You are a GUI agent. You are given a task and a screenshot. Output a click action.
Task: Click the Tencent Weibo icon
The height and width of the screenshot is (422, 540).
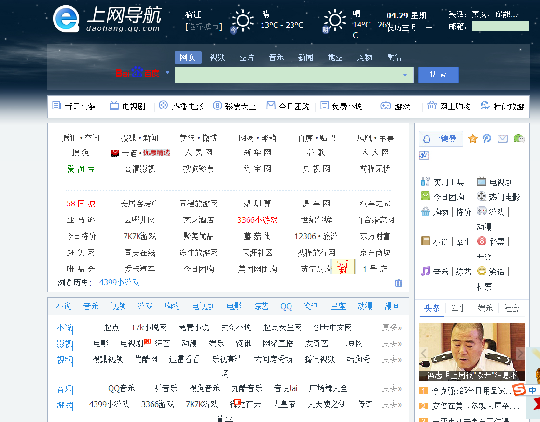tap(487, 139)
